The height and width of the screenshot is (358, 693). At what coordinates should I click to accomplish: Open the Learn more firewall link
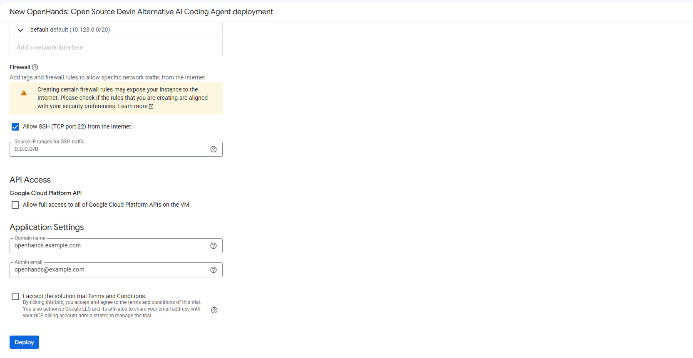tap(133, 106)
